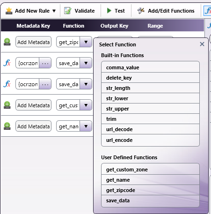The image size is (211, 214).
Task: Click green add icon beside get_nan row
Action: (x=7, y=126)
